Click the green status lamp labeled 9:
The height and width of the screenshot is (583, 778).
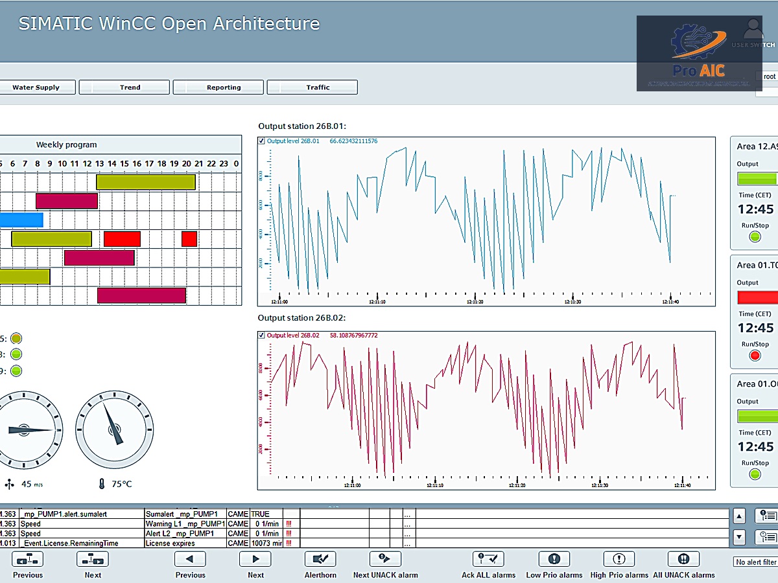click(16, 371)
